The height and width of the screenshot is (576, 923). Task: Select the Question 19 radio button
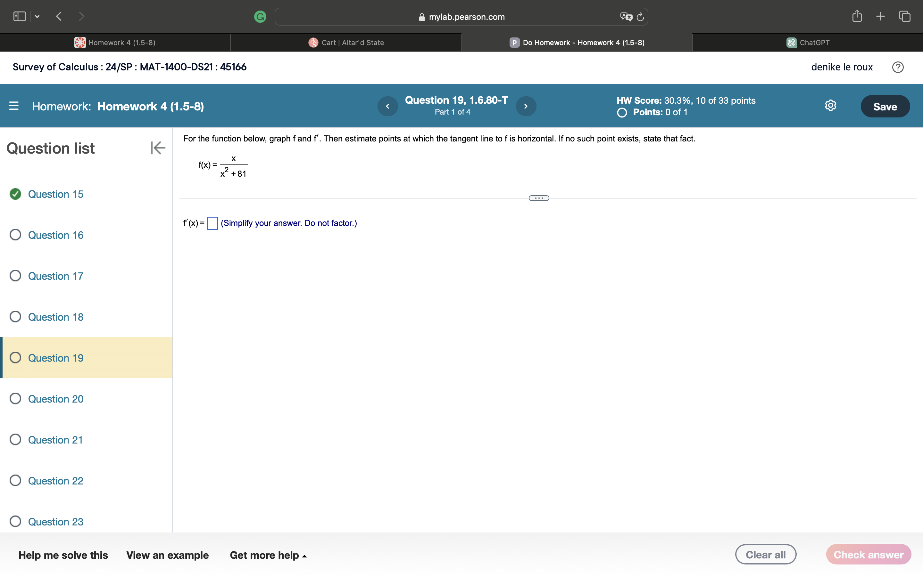tap(15, 357)
